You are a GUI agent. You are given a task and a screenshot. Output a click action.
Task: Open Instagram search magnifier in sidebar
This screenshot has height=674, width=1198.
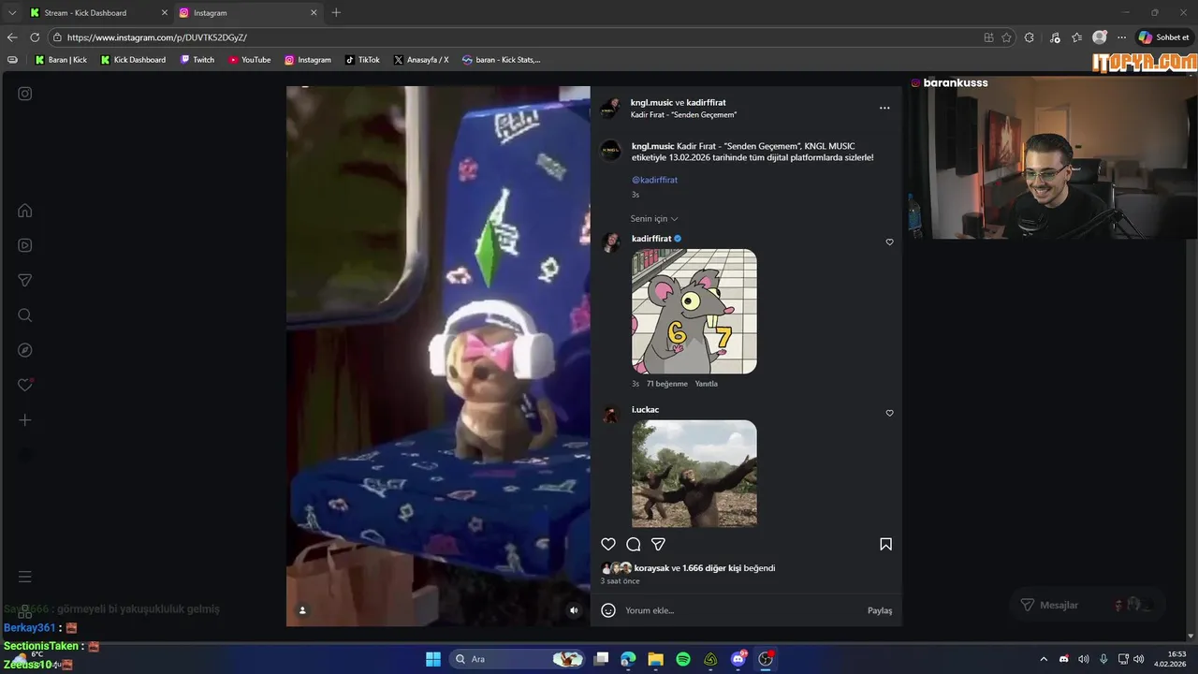coord(25,315)
